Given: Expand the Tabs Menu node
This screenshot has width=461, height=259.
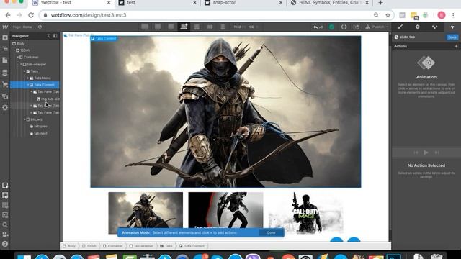Looking at the screenshot, I should (x=28, y=78).
